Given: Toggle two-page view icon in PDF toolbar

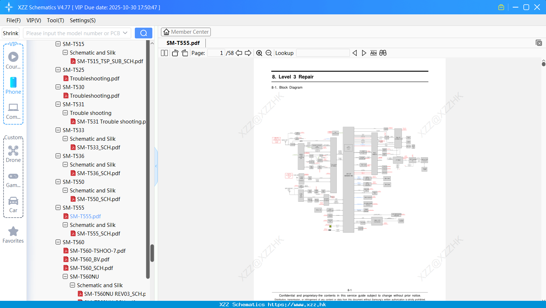Looking at the screenshot, I should point(164,53).
